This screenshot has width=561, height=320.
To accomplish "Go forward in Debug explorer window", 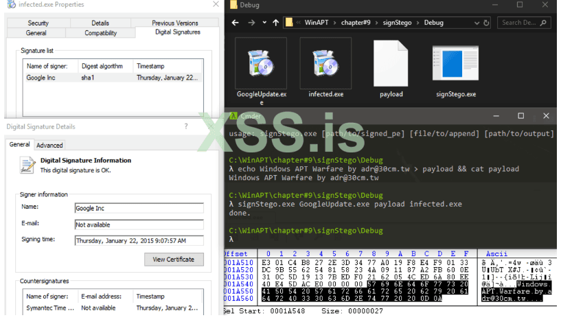I will pyautogui.click(x=251, y=23).
